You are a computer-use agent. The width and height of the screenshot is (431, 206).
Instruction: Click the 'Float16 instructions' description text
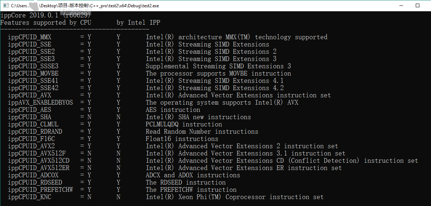182,139
